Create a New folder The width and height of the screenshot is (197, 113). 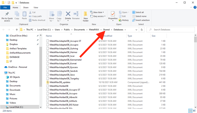tap(86, 17)
